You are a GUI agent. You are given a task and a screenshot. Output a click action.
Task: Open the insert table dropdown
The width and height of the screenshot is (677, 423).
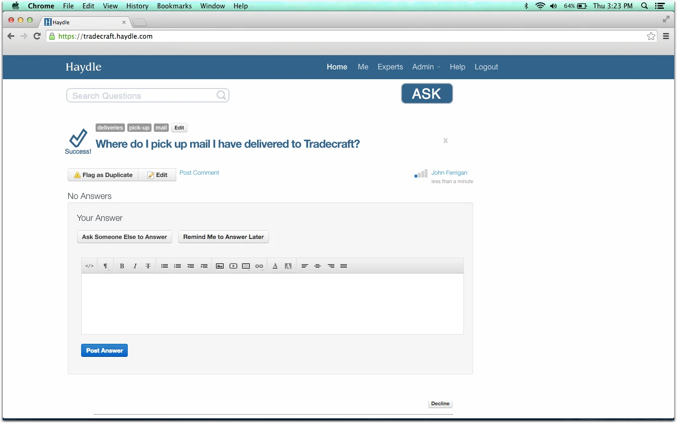pos(246,266)
